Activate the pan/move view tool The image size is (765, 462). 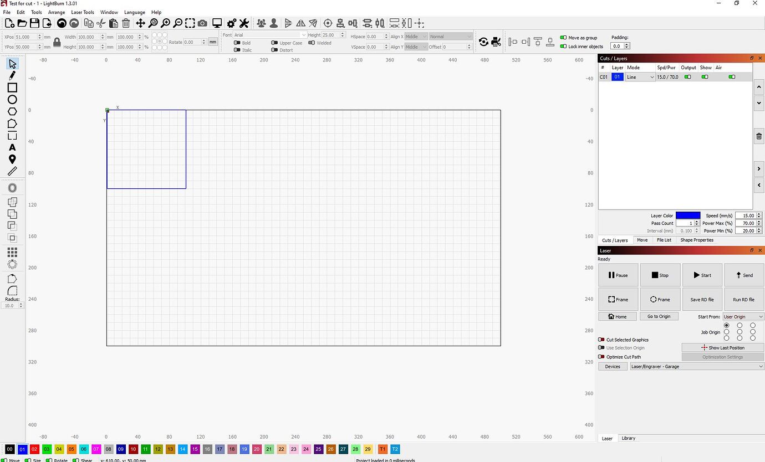tap(140, 23)
